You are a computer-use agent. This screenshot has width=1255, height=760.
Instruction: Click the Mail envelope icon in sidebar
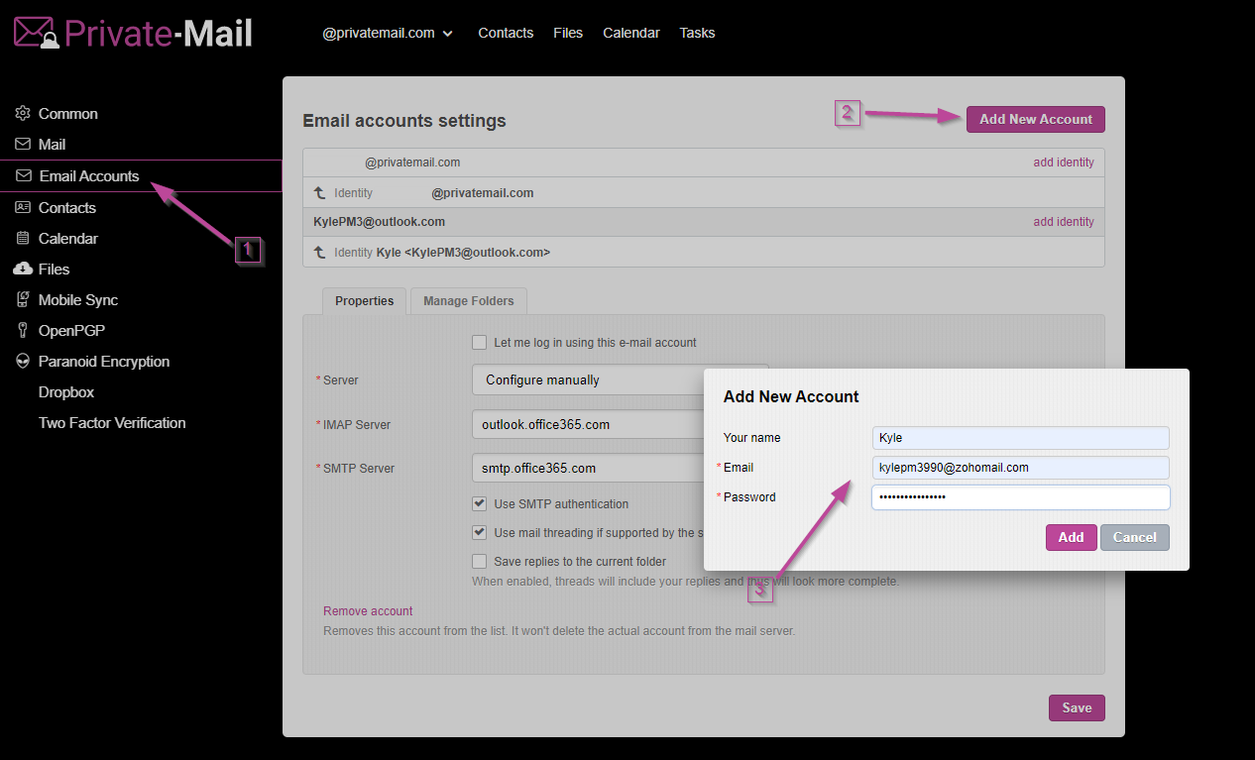pos(23,145)
